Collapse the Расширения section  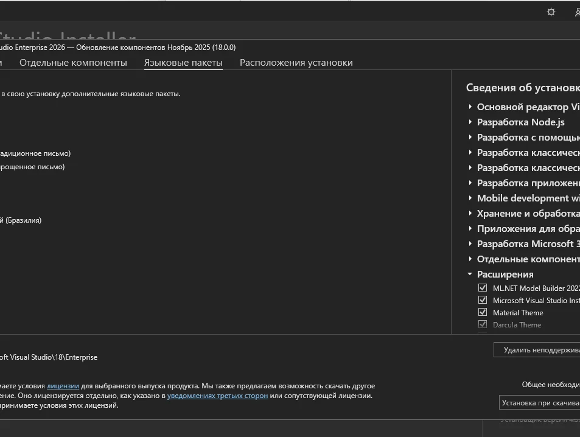tap(470, 274)
